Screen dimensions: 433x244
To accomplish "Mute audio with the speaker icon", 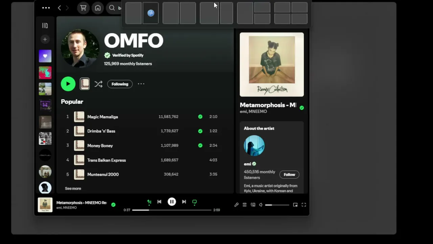I will point(261,205).
